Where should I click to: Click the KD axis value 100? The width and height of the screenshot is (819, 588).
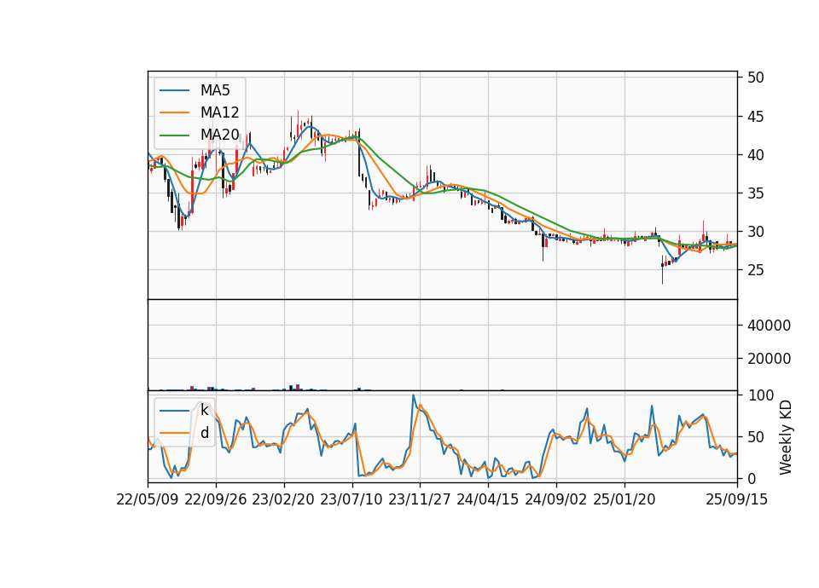(x=761, y=395)
